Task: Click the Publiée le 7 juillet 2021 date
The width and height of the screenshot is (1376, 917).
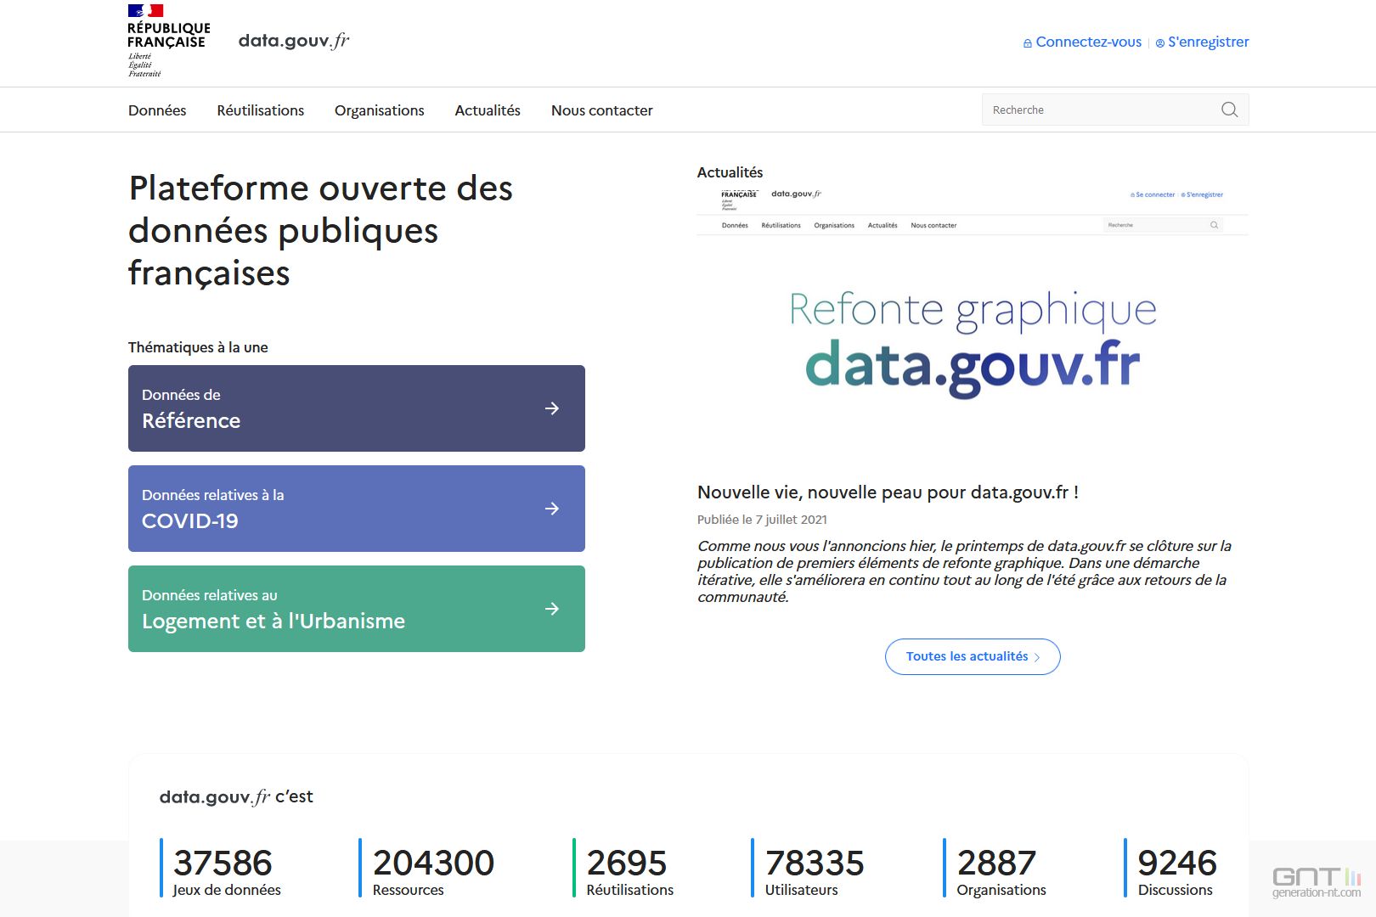Action: click(x=762, y=520)
